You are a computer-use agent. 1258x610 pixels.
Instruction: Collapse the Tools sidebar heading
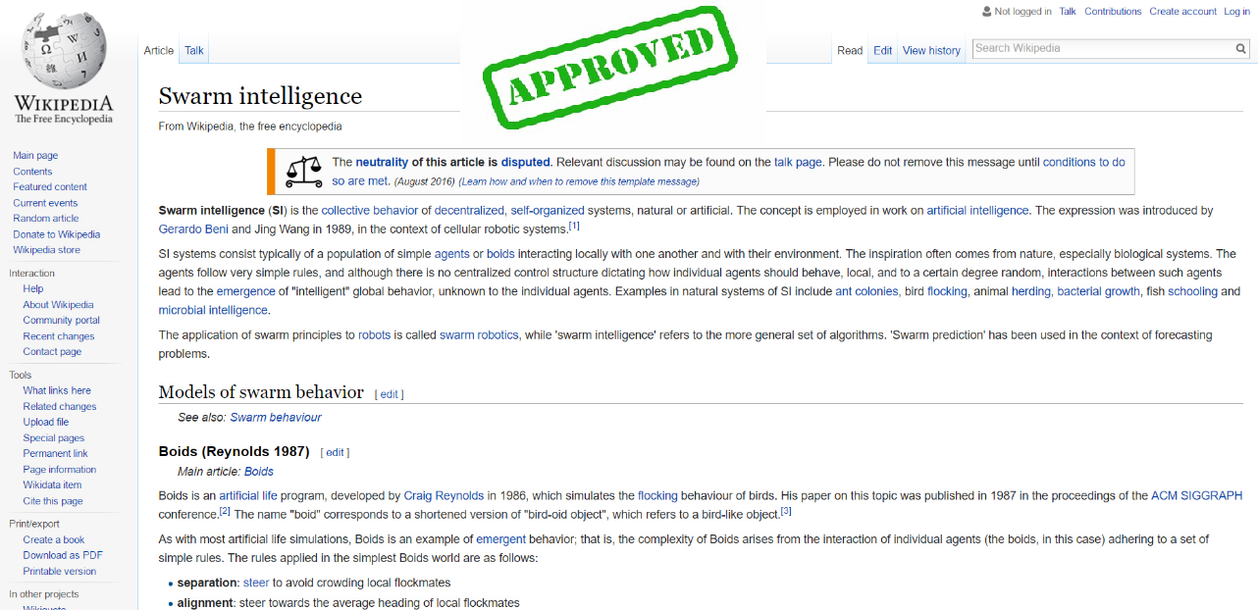click(x=20, y=375)
